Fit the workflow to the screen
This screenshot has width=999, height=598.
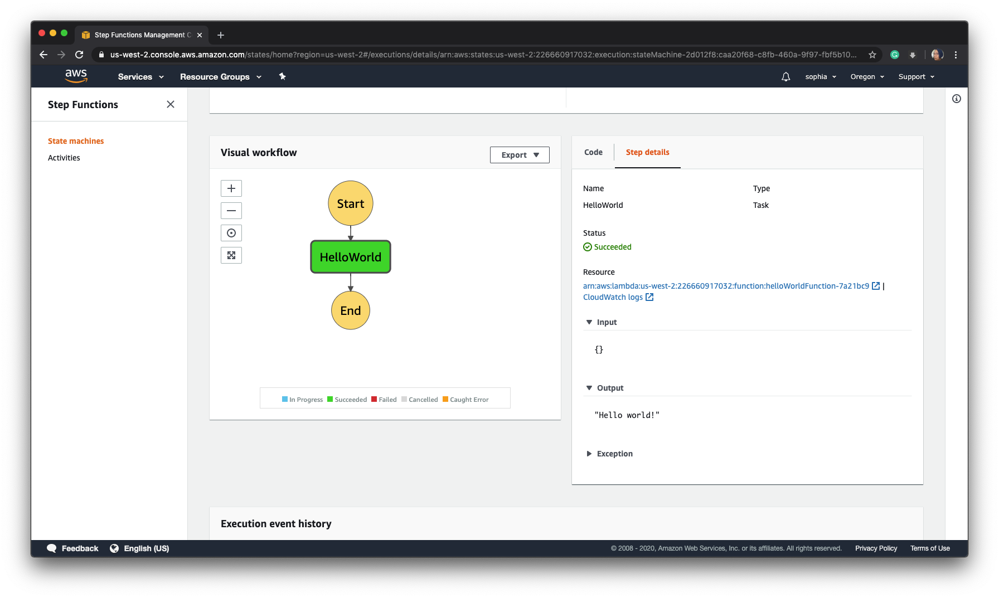click(231, 255)
